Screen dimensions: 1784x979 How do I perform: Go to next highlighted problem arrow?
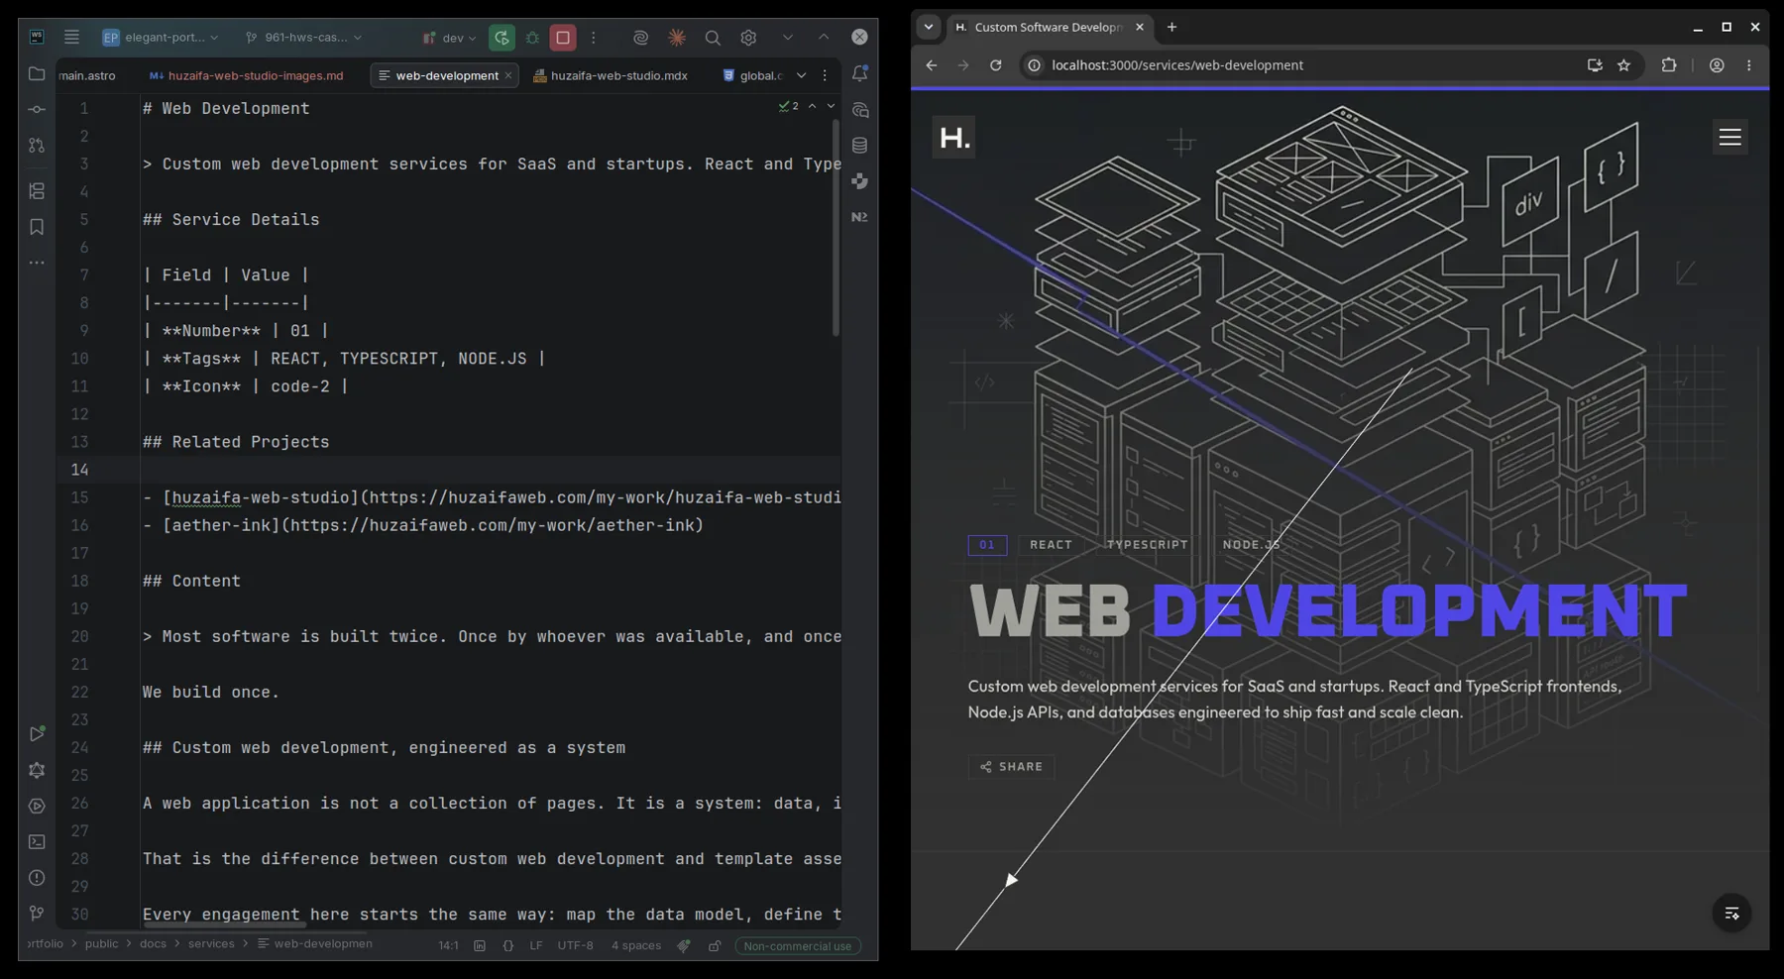tap(831, 106)
